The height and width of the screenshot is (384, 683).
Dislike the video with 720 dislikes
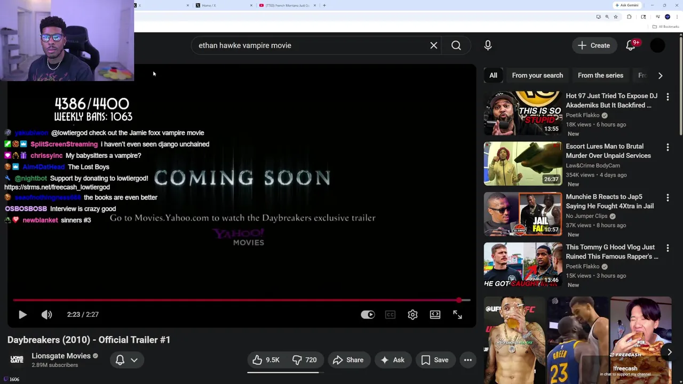304,360
